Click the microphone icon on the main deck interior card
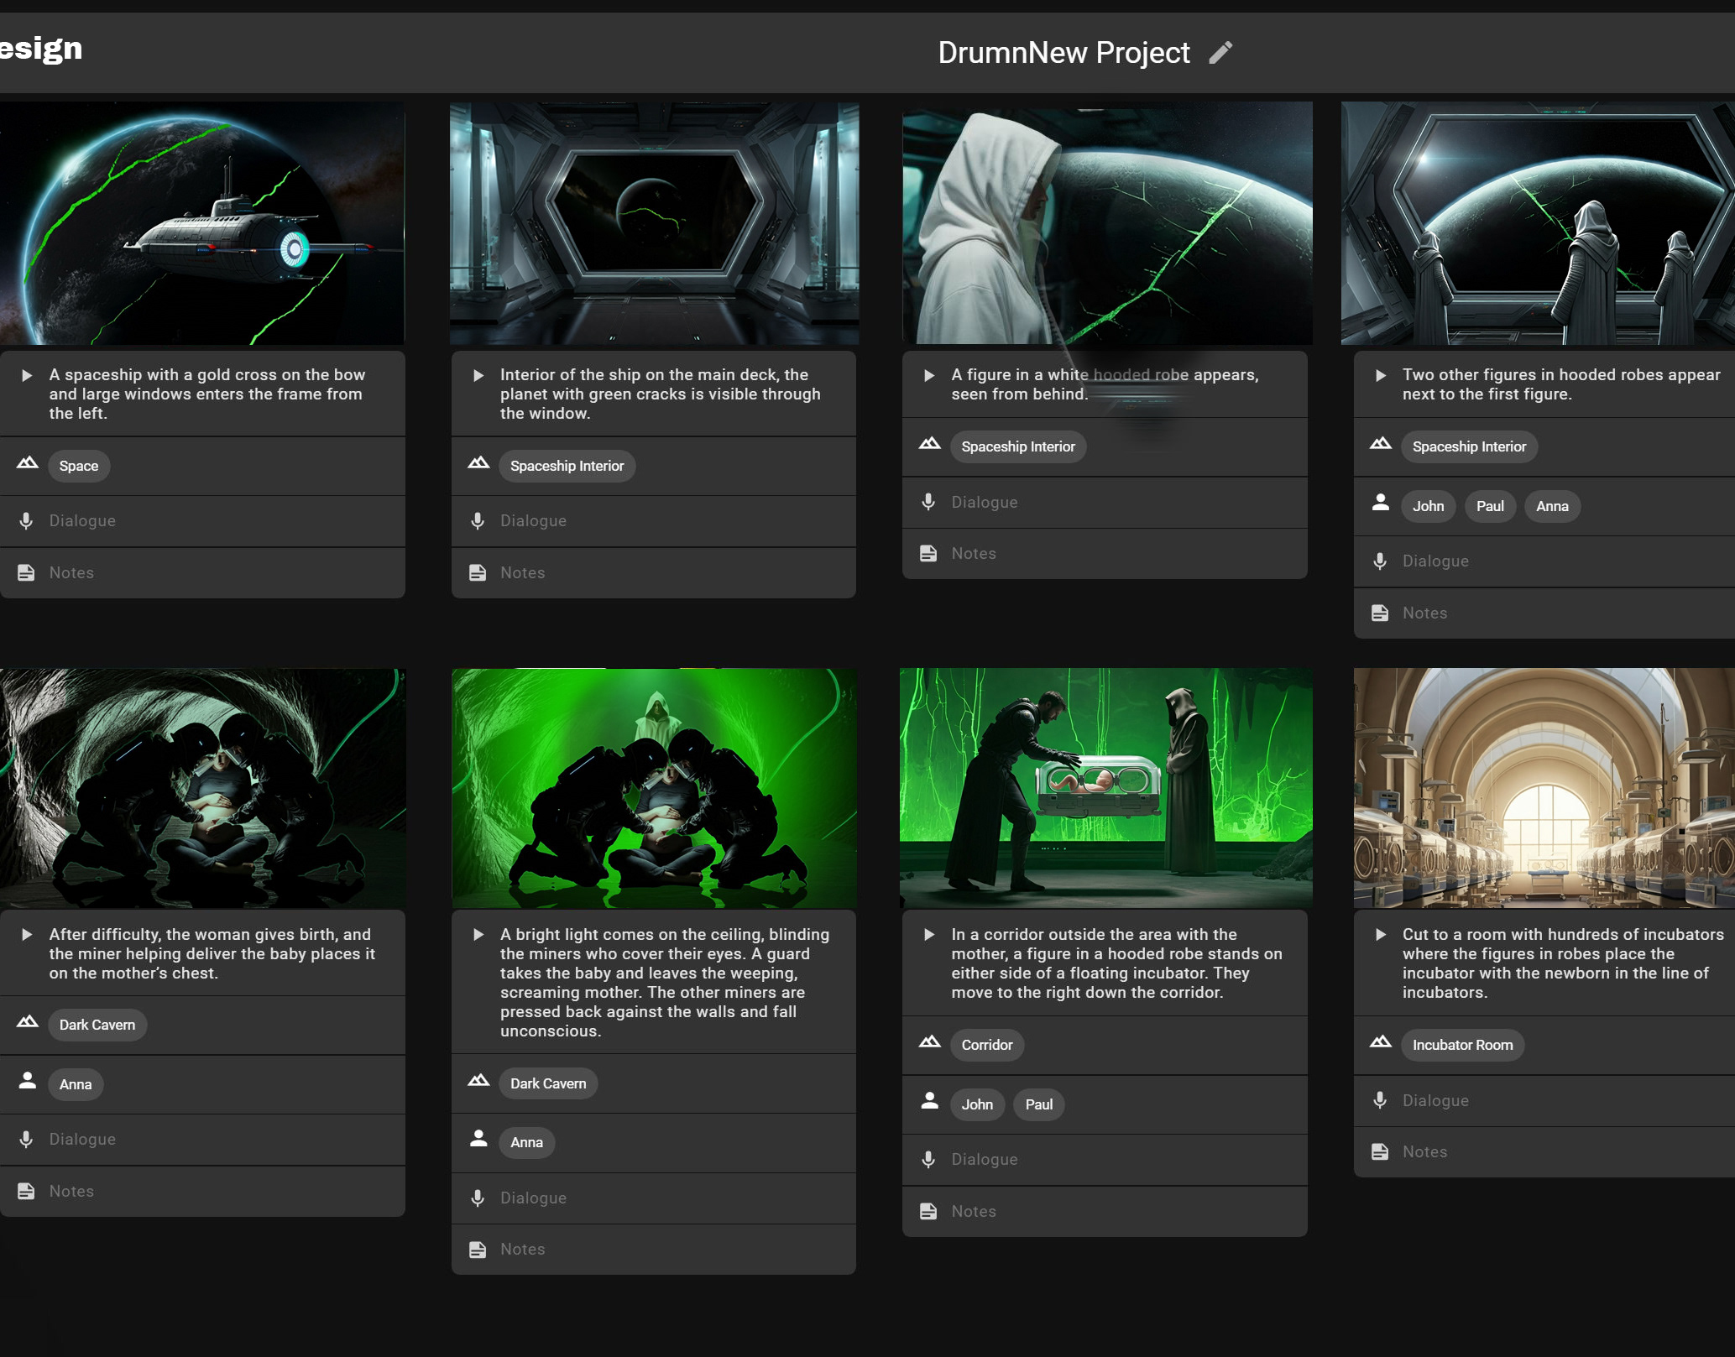Viewport: 1735px width, 1357px height. [478, 521]
